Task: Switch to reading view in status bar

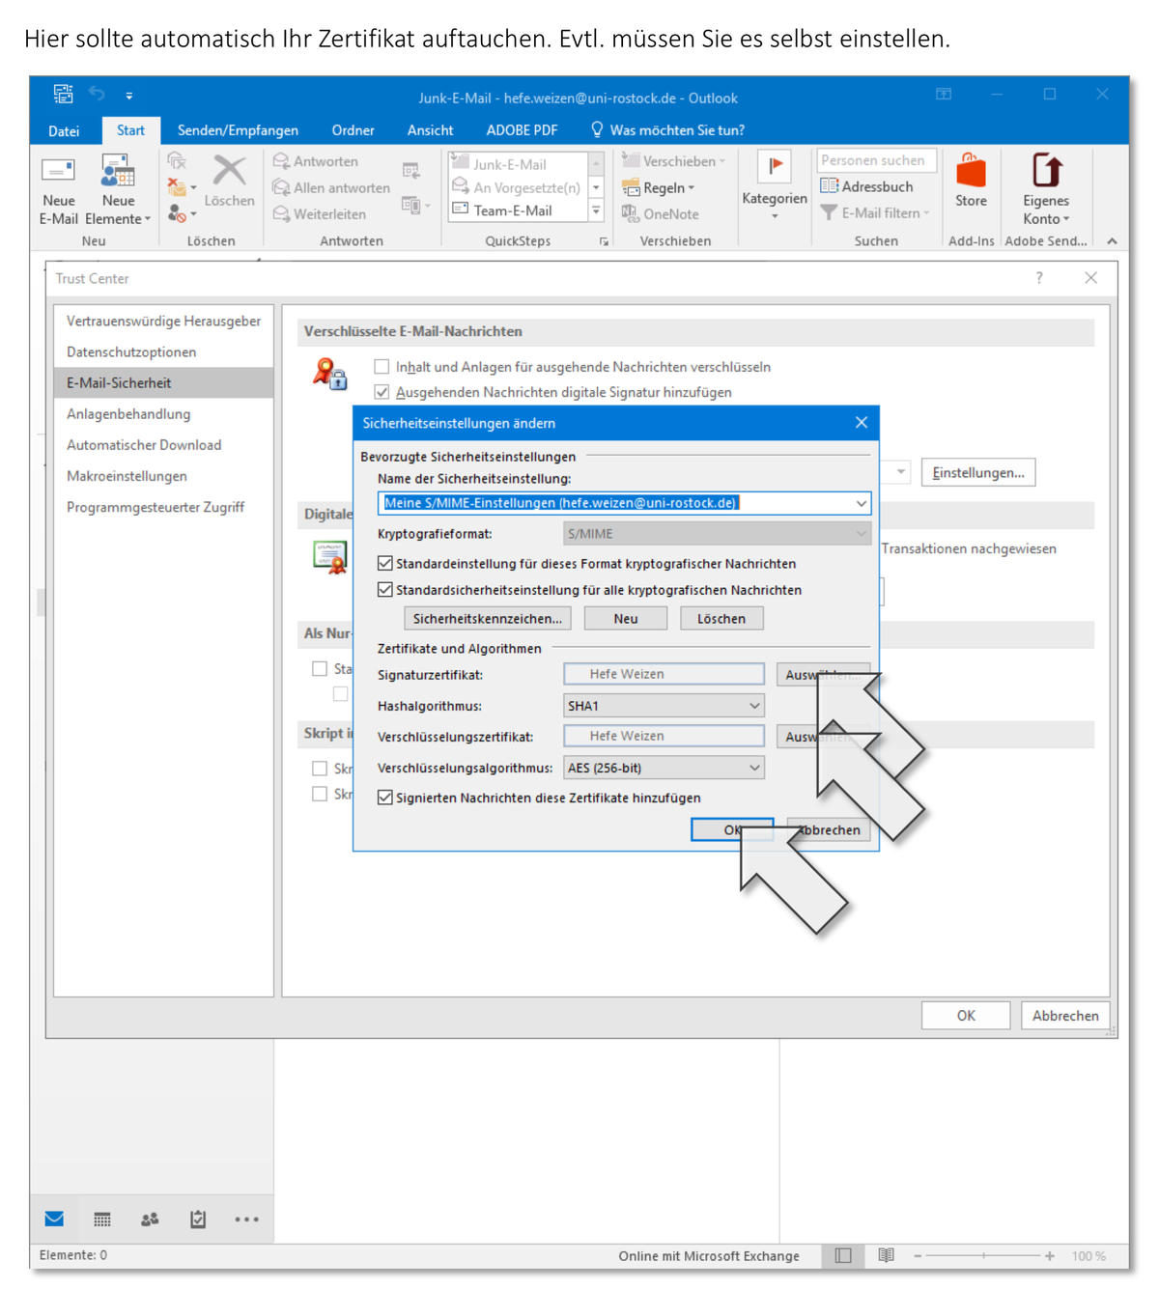Action: coord(886,1255)
